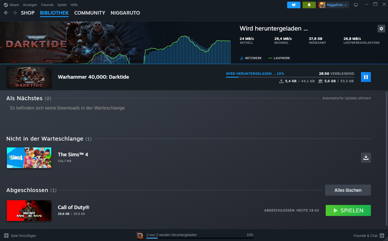Click '2 von 2 werden heruntergeladen'

point(171,235)
